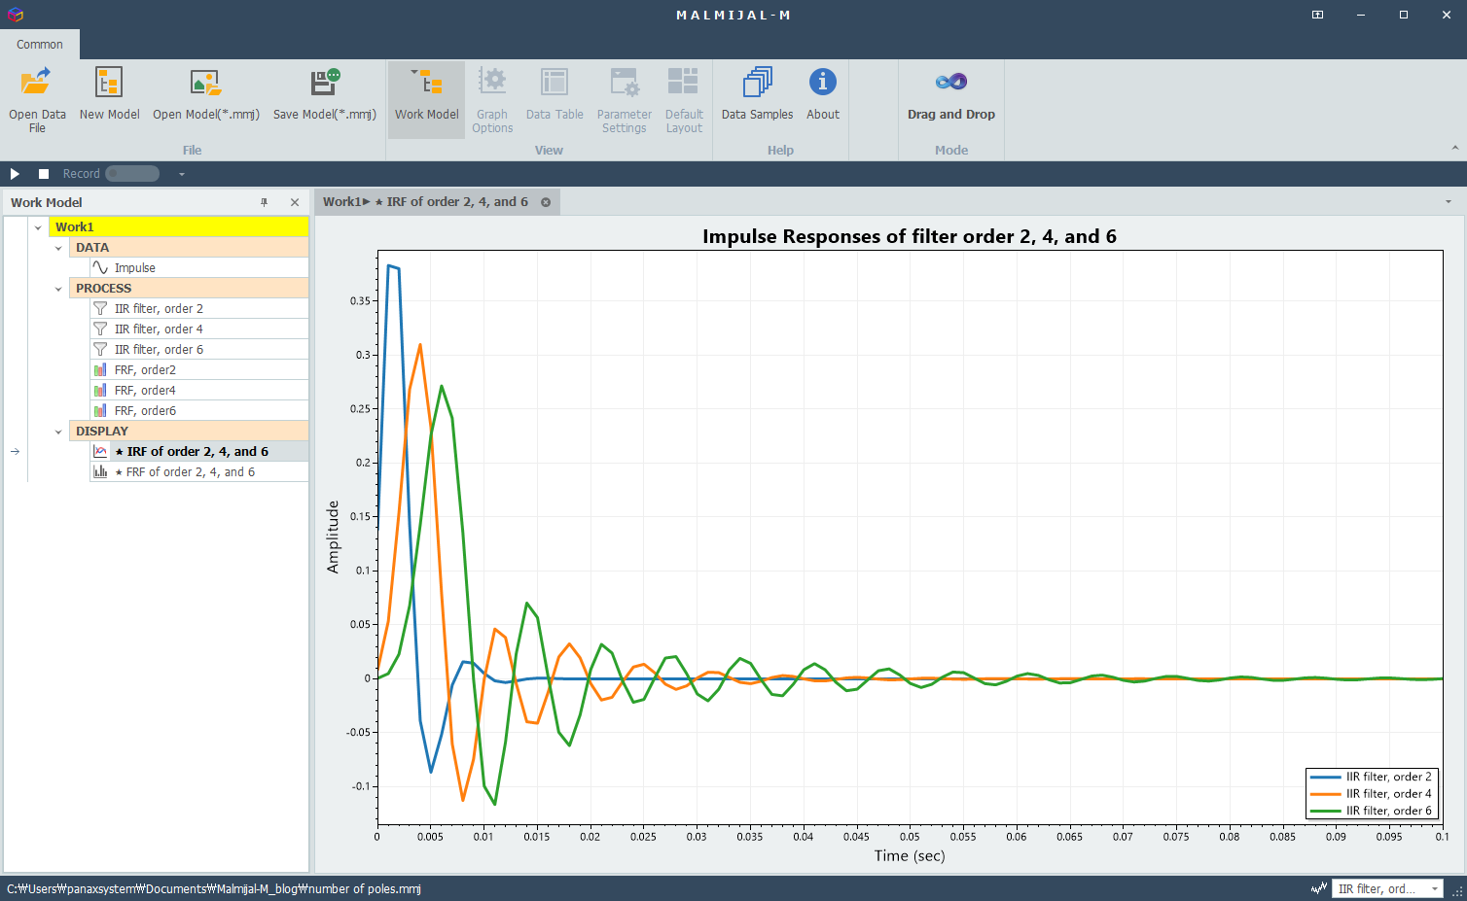The height and width of the screenshot is (901, 1467).
Task: Open the dropdown next to Record toggle
Action: coord(182,174)
